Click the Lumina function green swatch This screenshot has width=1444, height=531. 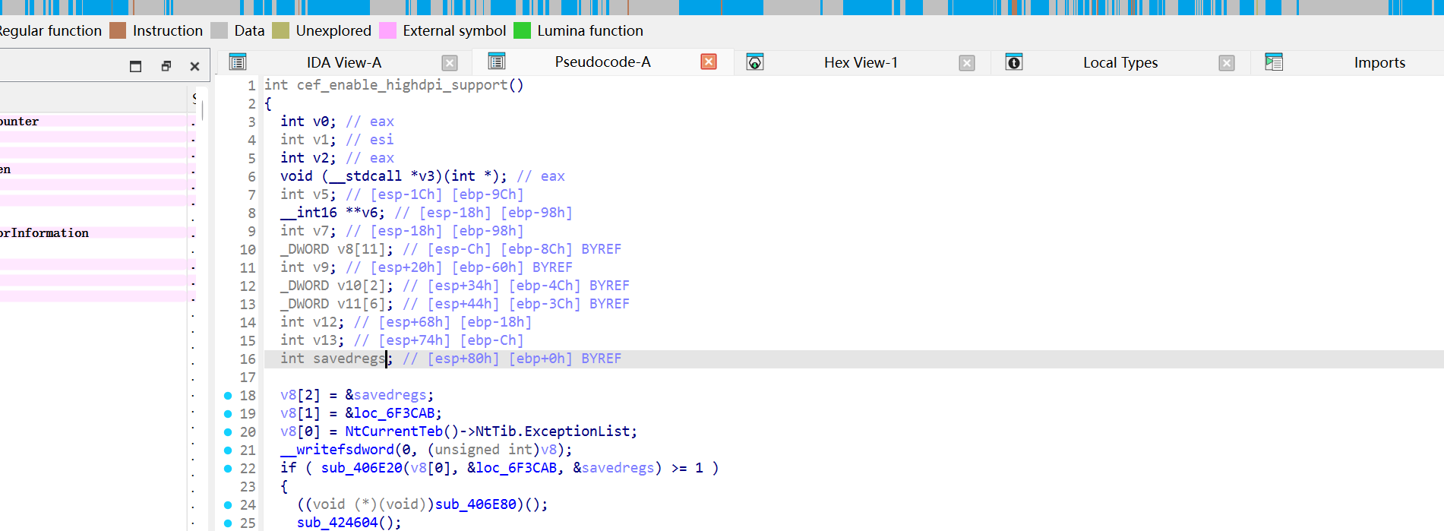pos(522,31)
